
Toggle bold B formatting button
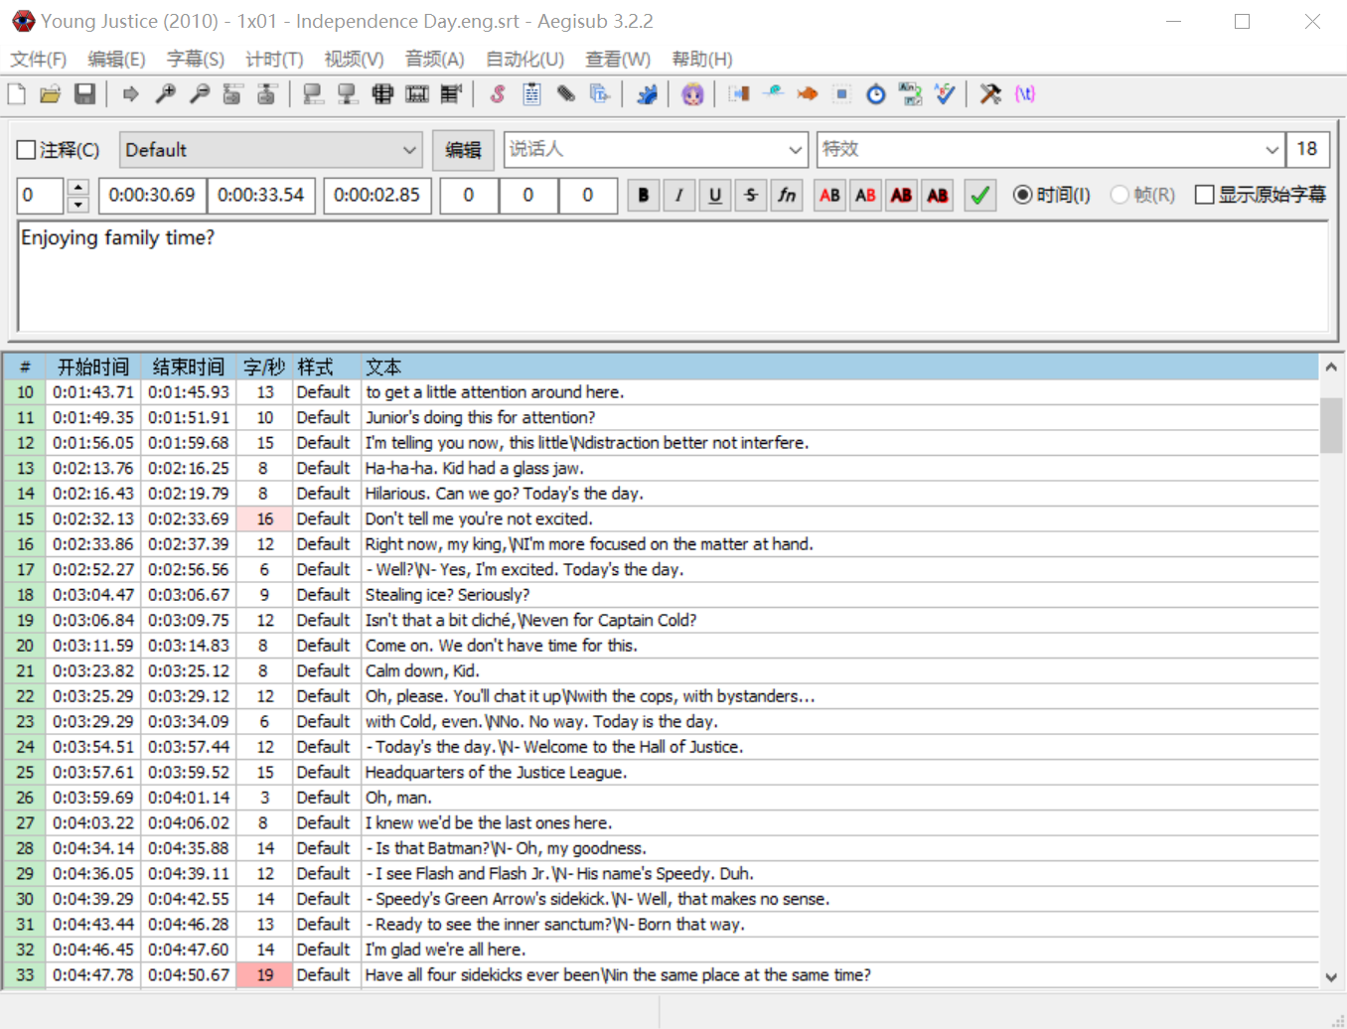click(644, 196)
